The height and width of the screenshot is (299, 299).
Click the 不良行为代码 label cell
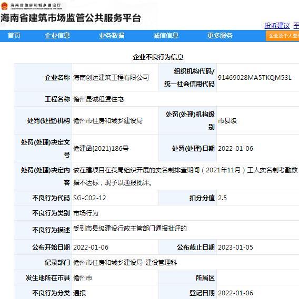pyautogui.click(x=43, y=198)
